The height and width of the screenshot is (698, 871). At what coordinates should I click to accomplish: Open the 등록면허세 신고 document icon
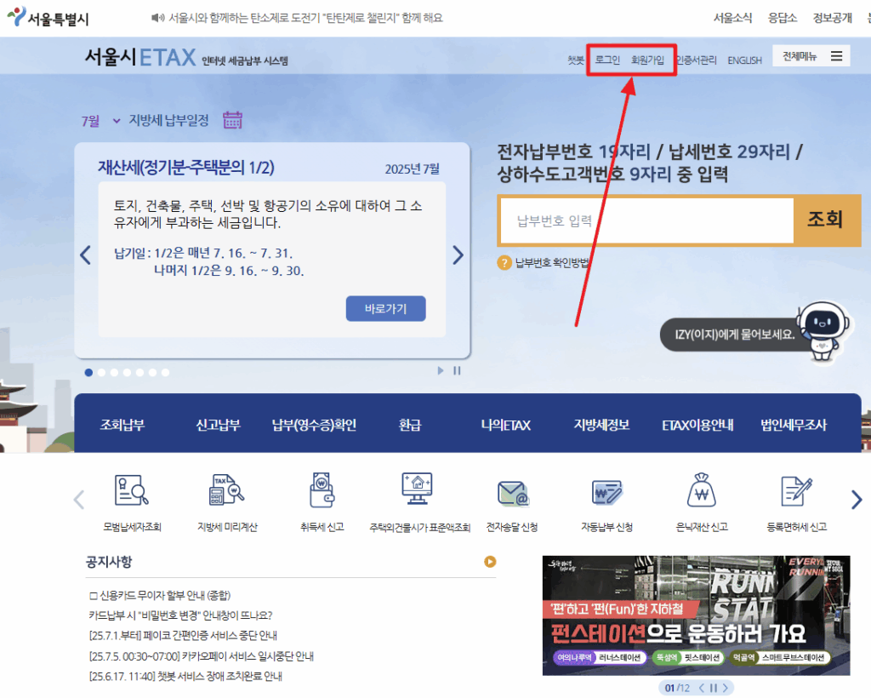click(x=796, y=491)
